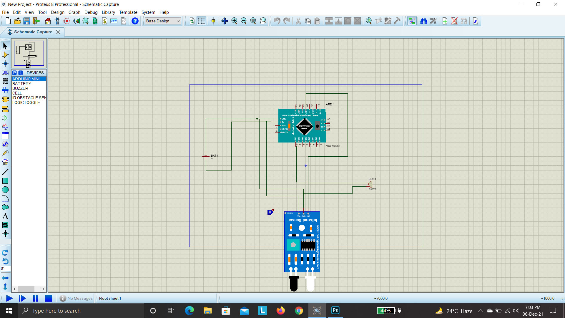Open the Base Design variant dropdown
This screenshot has height=318, width=565.
163,21
